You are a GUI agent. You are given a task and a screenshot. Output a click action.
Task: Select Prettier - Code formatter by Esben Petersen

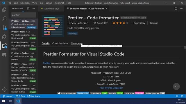tap(23, 24)
